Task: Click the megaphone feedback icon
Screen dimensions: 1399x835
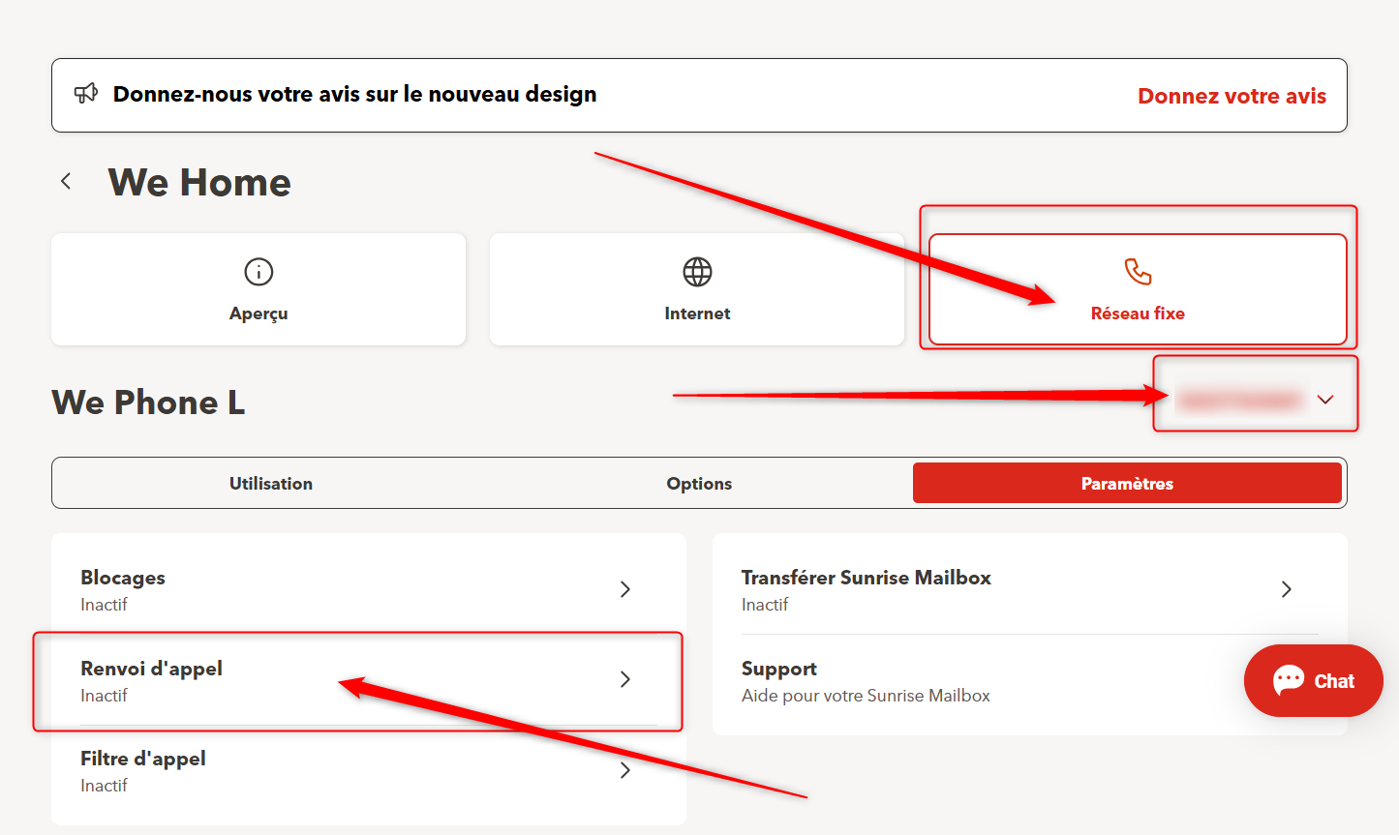Action: pos(86,93)
